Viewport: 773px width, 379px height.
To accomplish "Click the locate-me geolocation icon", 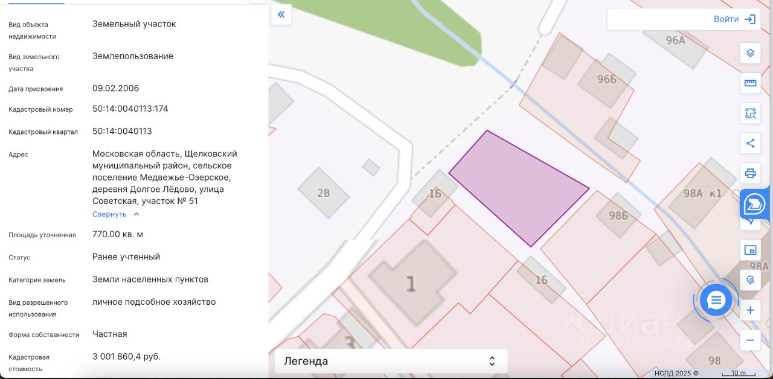I will click(750, 280).
